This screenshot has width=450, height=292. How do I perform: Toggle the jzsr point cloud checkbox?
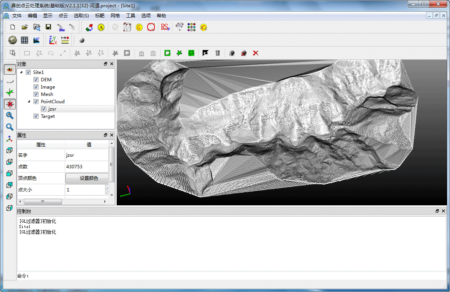pos(44,109)
